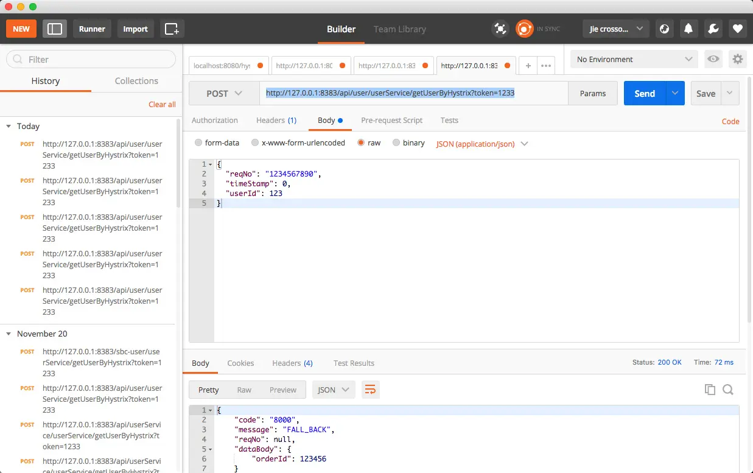
Task: Click the heart icon in header
Action: [x=737, y=29]
